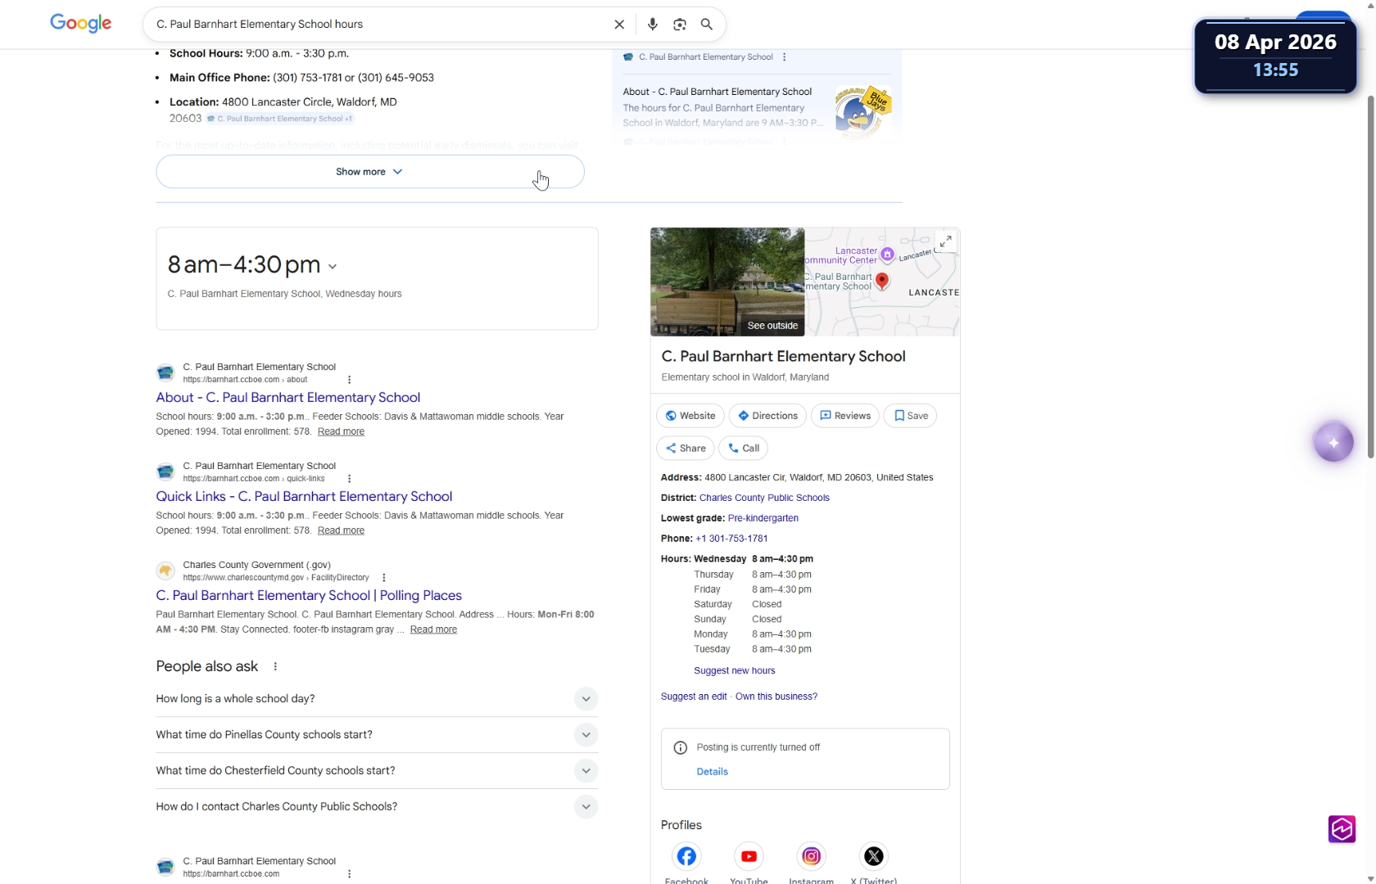Click the info icon beside Posting notice
This screenshot has height=884, width=1376.
click(680, 747)
